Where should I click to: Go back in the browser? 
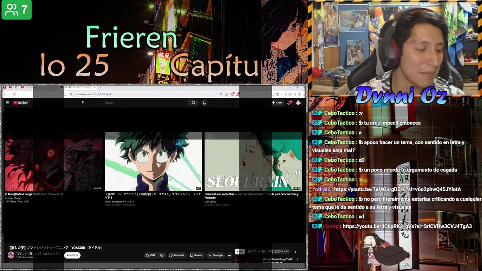pyautogui.click(x=5, y=94)
